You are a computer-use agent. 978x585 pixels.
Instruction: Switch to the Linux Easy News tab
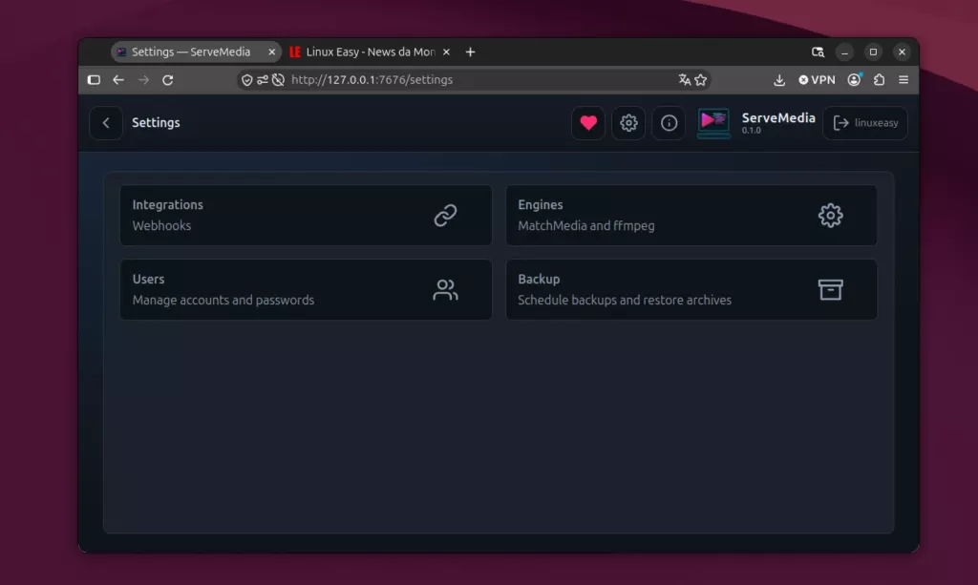tap(370, 52)
